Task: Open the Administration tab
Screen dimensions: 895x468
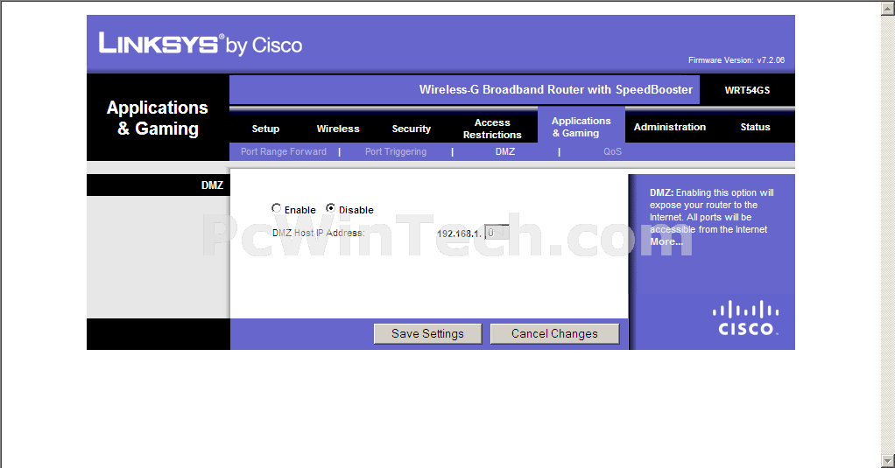Action: (x=670, y=127)
